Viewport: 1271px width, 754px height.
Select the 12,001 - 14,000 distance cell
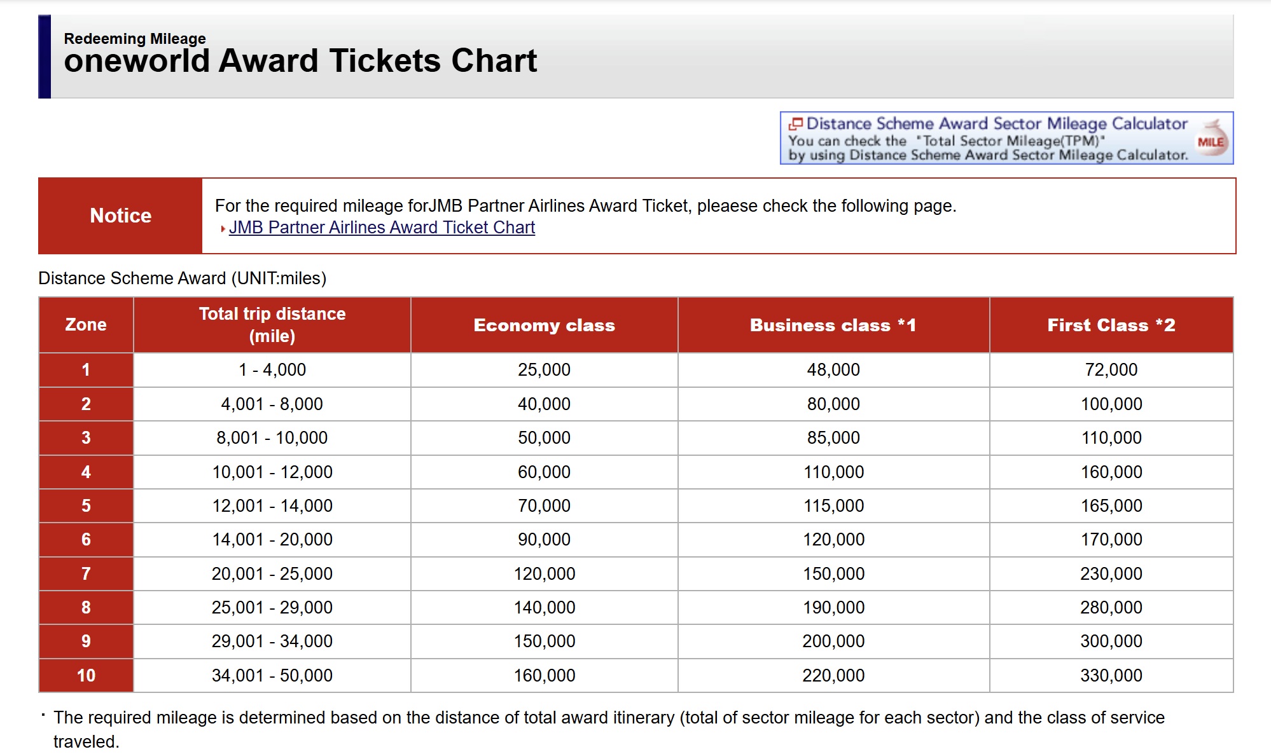coord(272,506)
